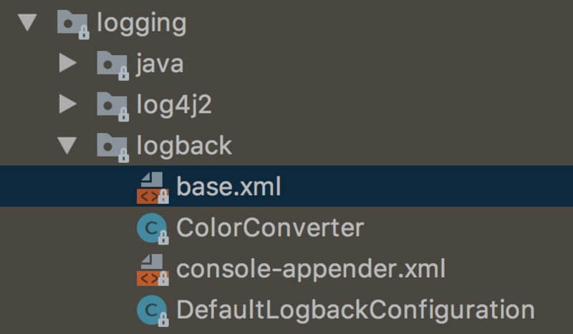Click the log4j2 package folder icon

click(112, 105)
